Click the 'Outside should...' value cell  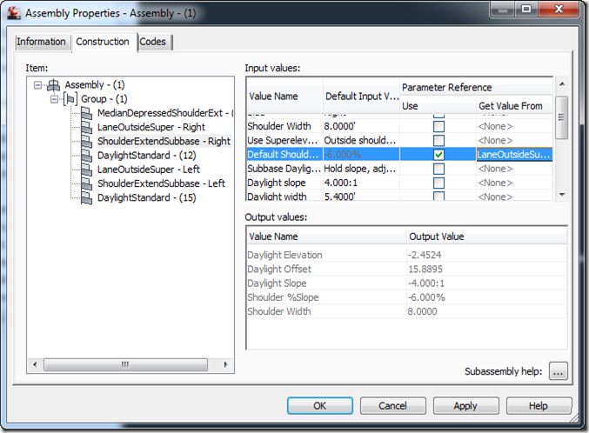pyautogui.click(x=361, y=141)
